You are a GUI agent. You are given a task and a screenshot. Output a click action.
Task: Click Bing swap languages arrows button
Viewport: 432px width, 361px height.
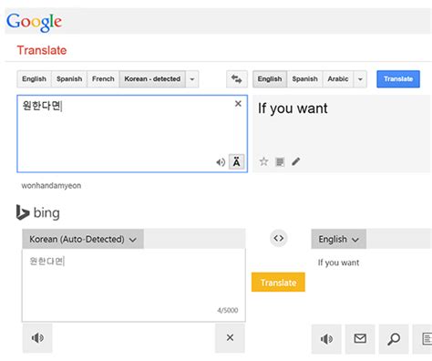click(x=279, y=238)
